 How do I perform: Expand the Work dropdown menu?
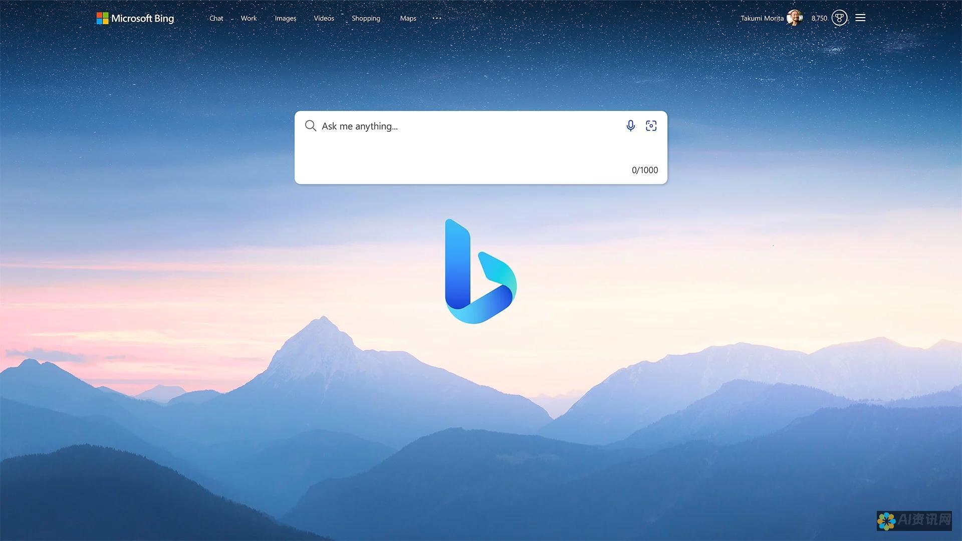249,18
